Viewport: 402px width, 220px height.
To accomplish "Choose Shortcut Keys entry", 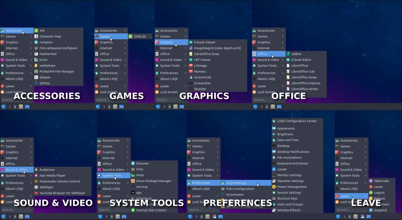I will (x=297, y=198).
